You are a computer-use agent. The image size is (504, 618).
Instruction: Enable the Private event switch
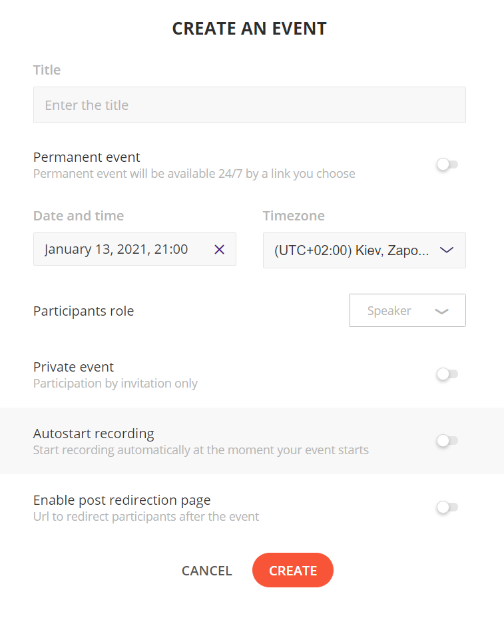click(x=447, y=374)
